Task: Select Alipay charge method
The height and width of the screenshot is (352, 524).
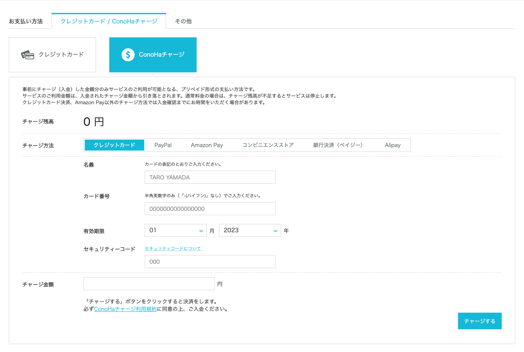Action: click(392, 145)
